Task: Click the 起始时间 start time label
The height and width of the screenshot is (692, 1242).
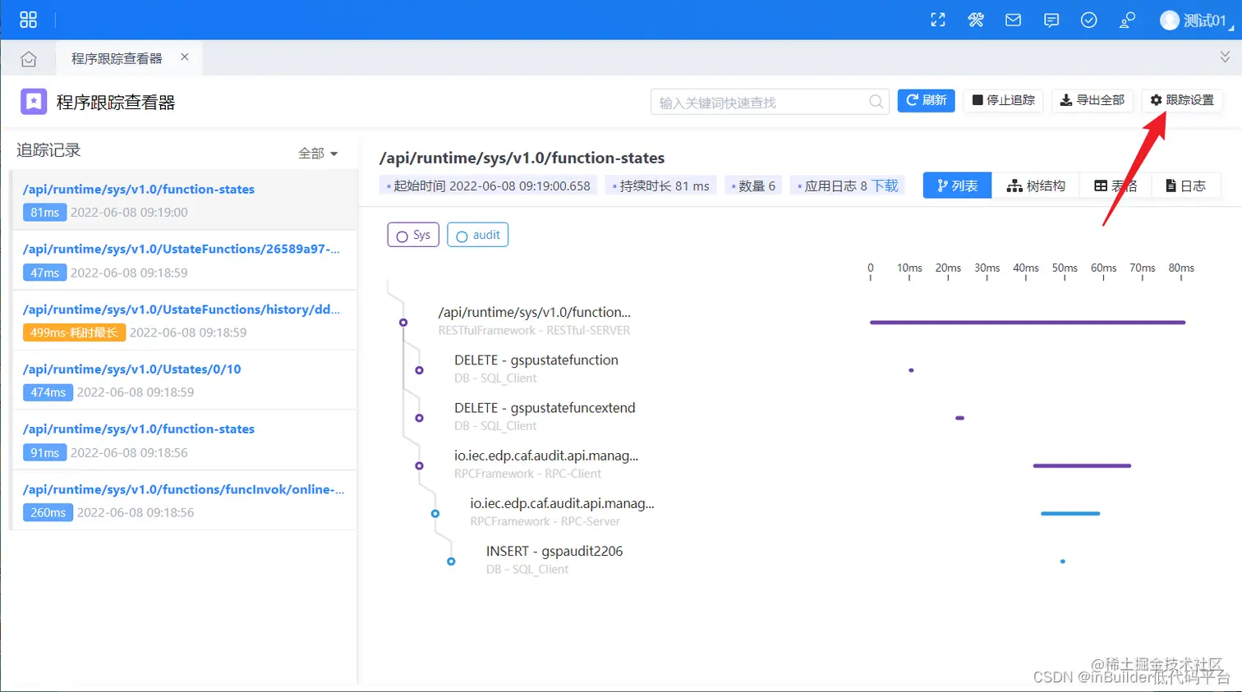Action: (489, 186)
